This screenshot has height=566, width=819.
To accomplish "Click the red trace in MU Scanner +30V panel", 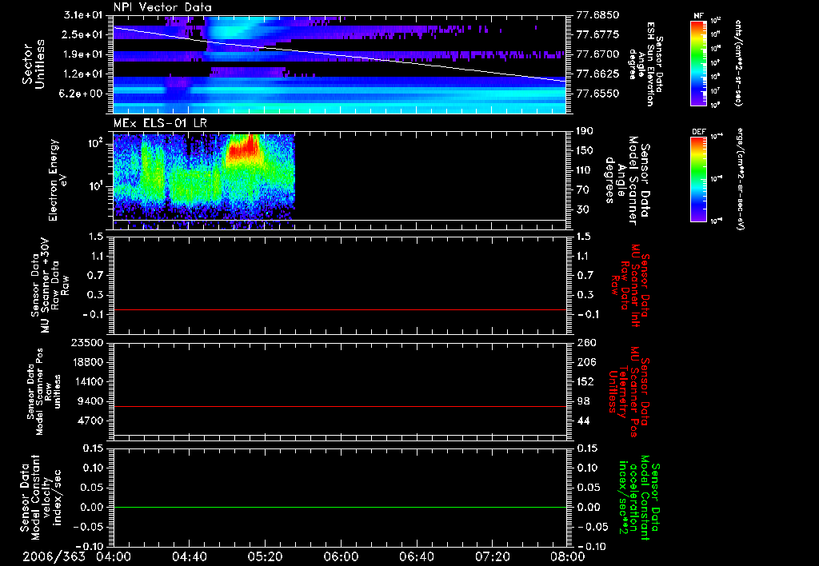I will click(x=340, y=309).
